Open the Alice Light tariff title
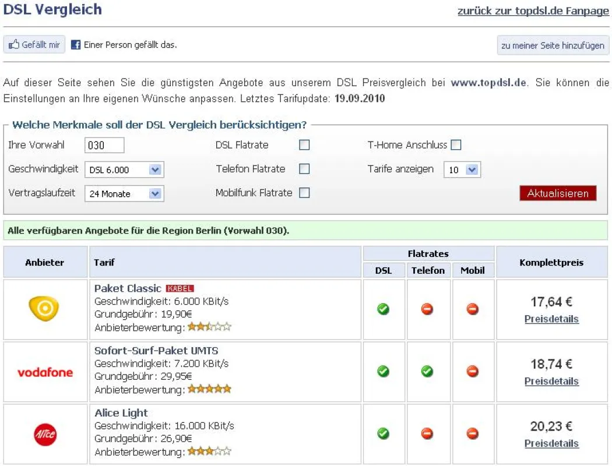Image resolution: width=612 pixels, height=466 pixels. [121, 412]
